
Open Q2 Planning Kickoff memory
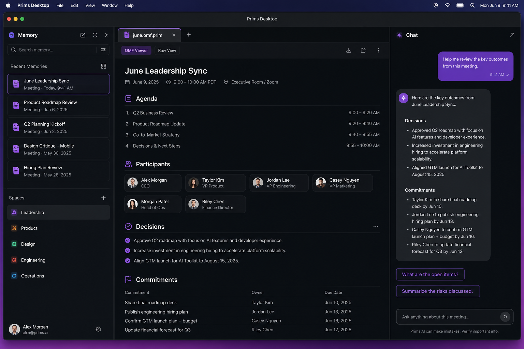(x=58, y=127)
